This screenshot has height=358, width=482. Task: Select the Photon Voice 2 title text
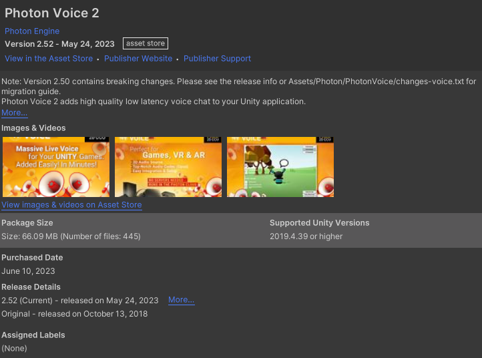[x=51, y=13]
